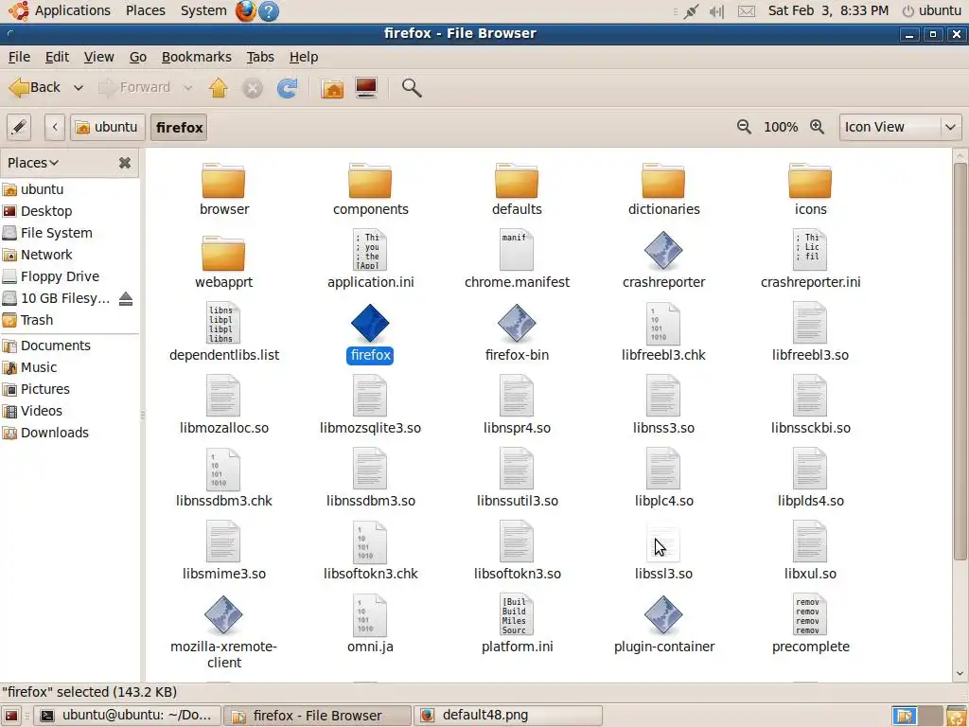The image size is (969, 727).
Task: Select the components folder
Action: [370, 189]
